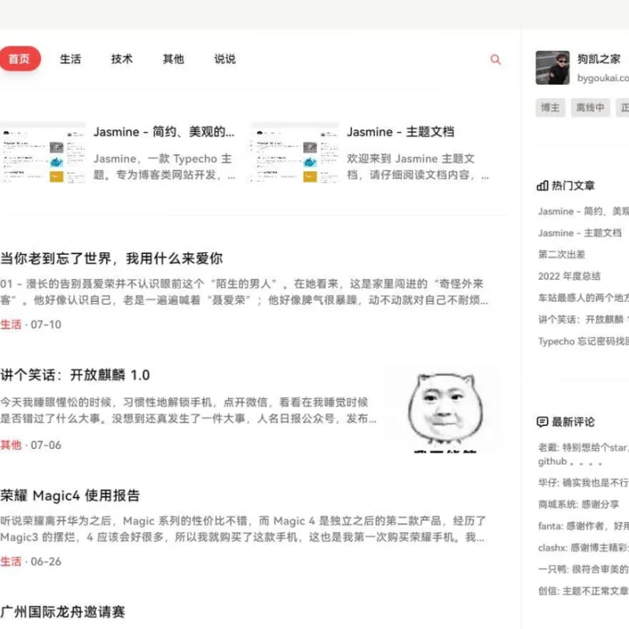Open the 说说 tab
Image resolution: width=629 pixels, height=629 pixels.
point(225,59)
